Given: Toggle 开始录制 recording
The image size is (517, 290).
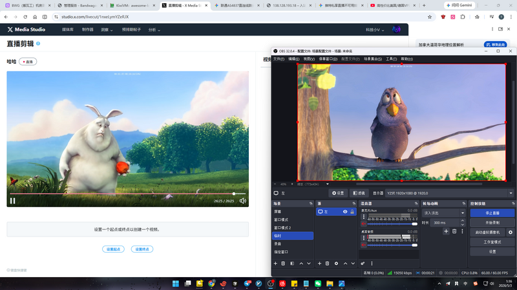Looking at the screenshot, I should [492, 222].
